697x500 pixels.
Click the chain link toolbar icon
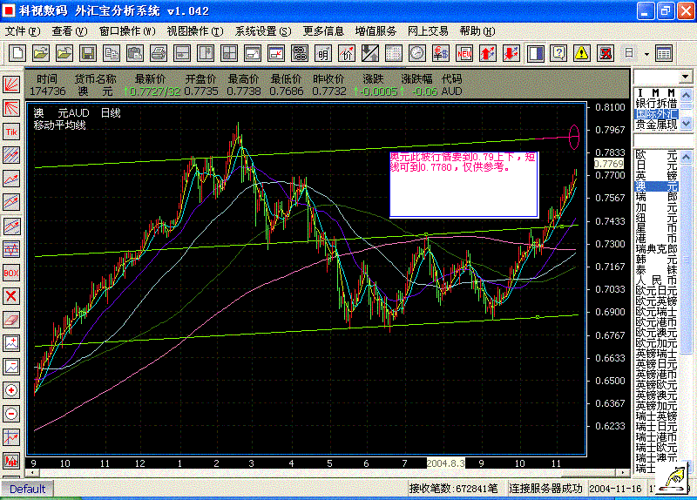coord(300,53)
